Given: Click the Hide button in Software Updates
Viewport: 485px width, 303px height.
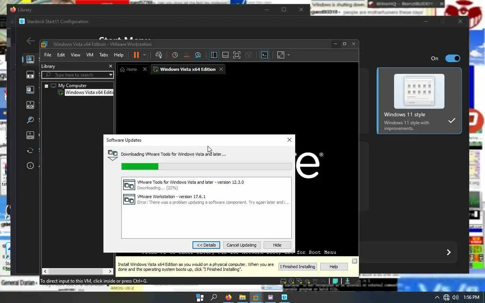Looking at the screenshot, I should [x=277, y=245].
